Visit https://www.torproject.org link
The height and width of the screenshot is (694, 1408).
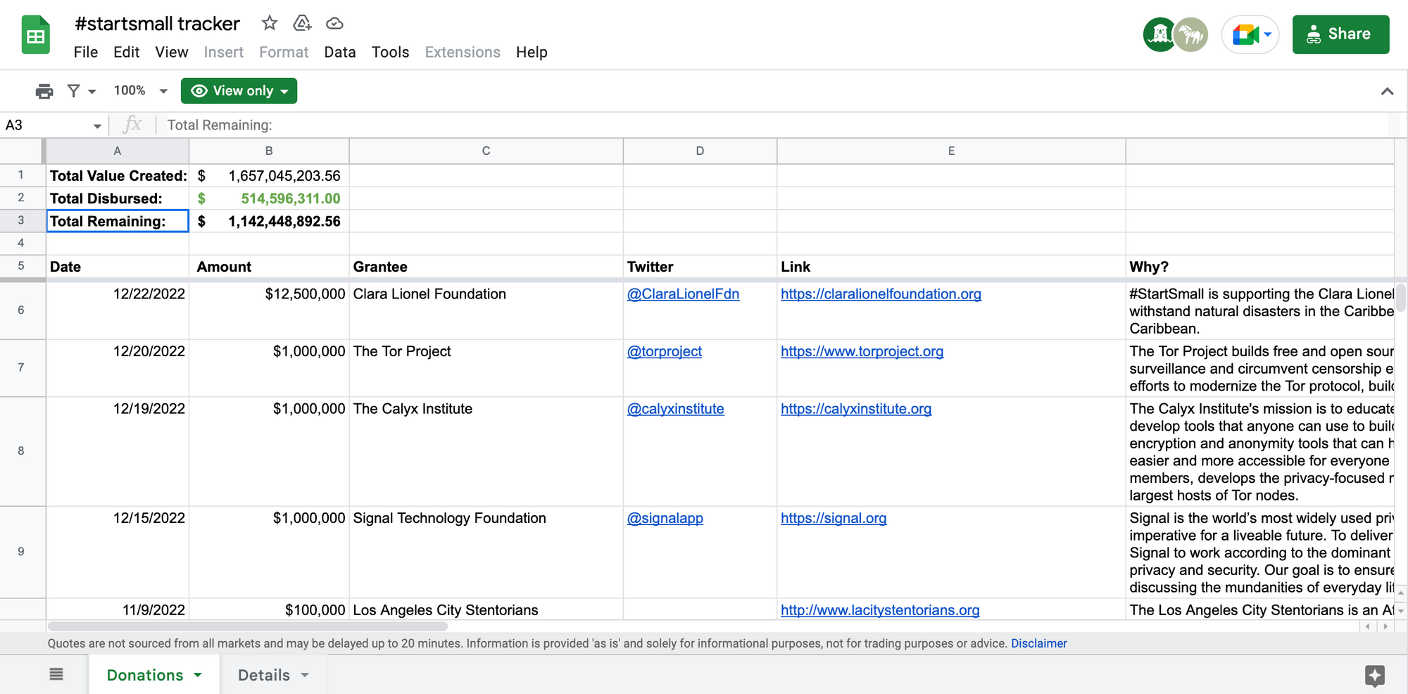pyautogui.click(x=862, y=351)
